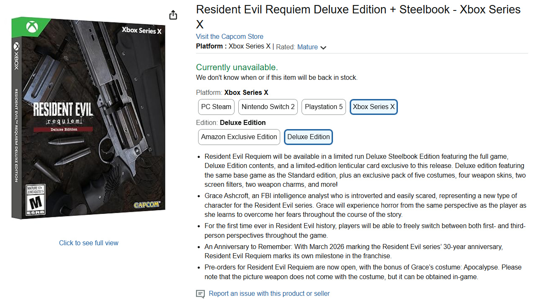Choose the Nintendo Switch 2 platform
Viewport: 534px width, 300px height.
coord(268,107)
